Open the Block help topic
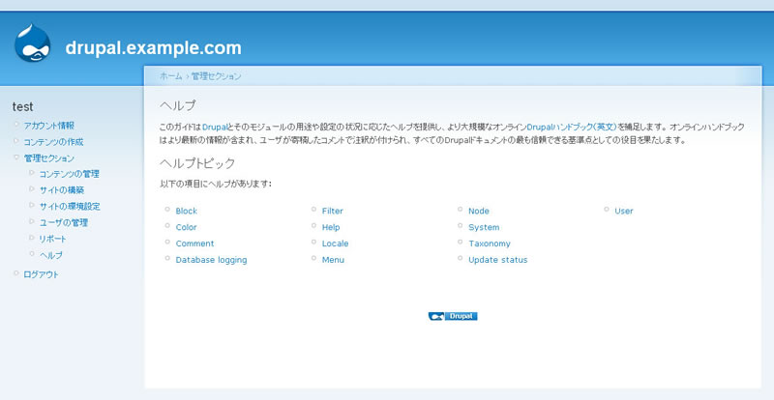 (x=186, y=211)
